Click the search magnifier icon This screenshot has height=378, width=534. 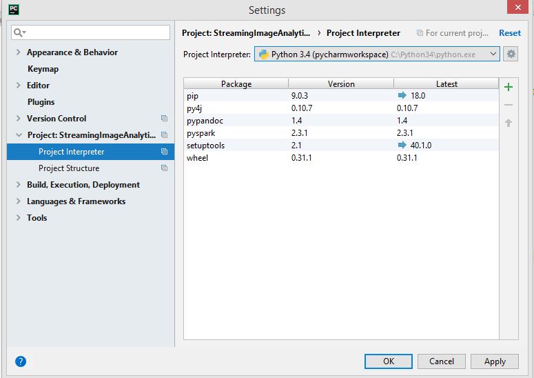(19, 32)
